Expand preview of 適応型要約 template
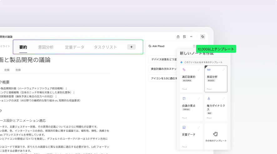277x154 pixels. [x=199, y=70]
